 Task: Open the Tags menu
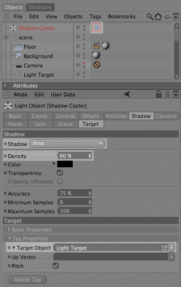click(95, 17)
